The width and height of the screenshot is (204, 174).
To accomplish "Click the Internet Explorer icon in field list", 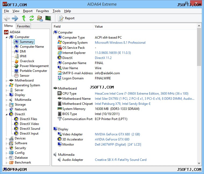I will coord(60,53).
